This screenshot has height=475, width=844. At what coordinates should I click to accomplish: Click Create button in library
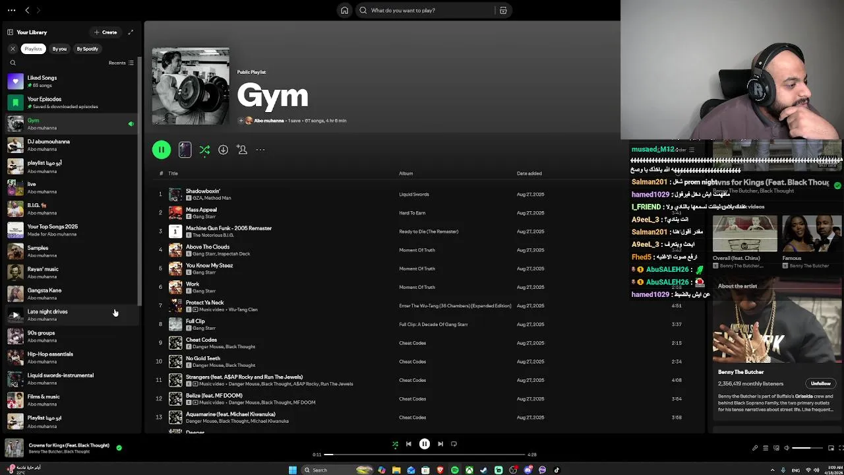105,32
